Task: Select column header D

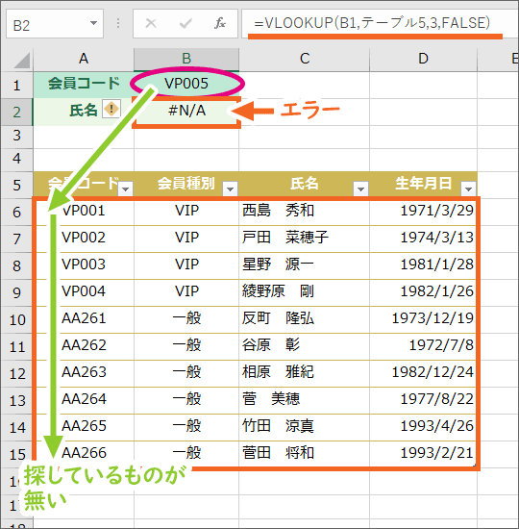Action: [x=423, y=60]
